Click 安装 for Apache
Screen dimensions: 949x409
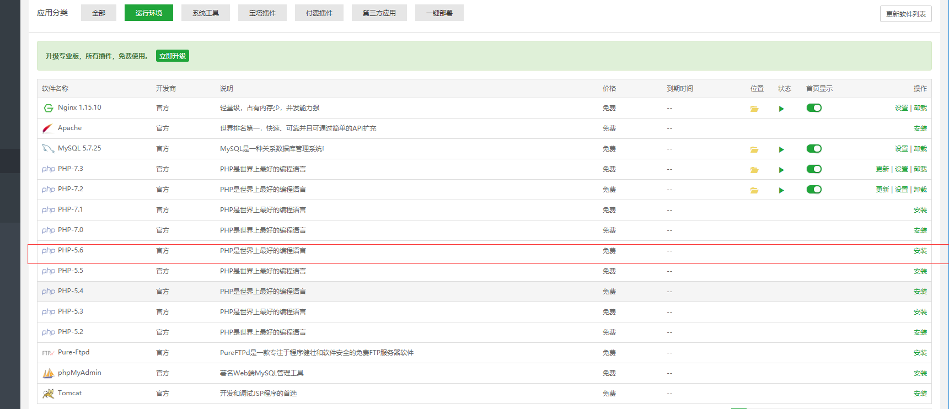click(920, 128)
